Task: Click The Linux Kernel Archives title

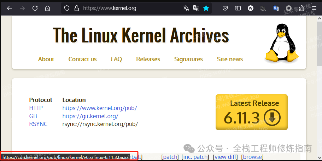Action: (x=141, y=35)
